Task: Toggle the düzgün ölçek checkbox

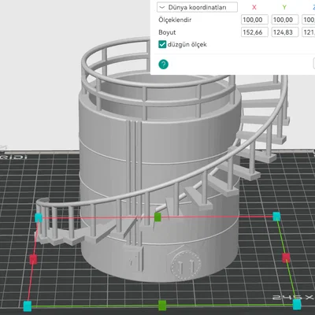Action: pyautogui.click(x=162, y=44)
